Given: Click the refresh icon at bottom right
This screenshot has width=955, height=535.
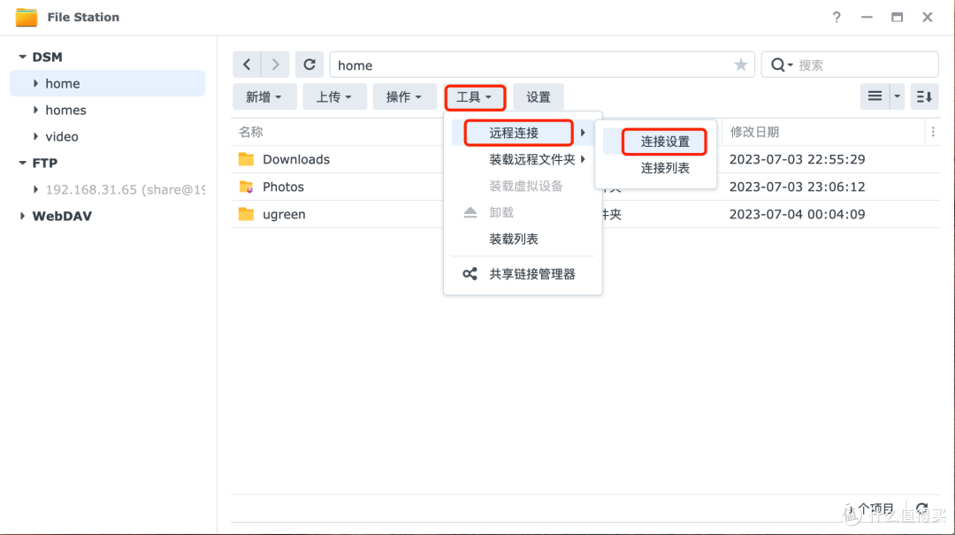Looking at the screenshot, I should click(922, 508).
